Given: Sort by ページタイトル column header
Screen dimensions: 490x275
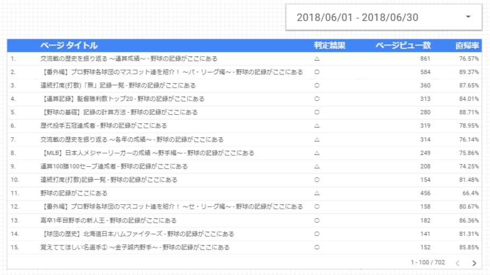Looking at the screenshot, I should pos(69,46).
